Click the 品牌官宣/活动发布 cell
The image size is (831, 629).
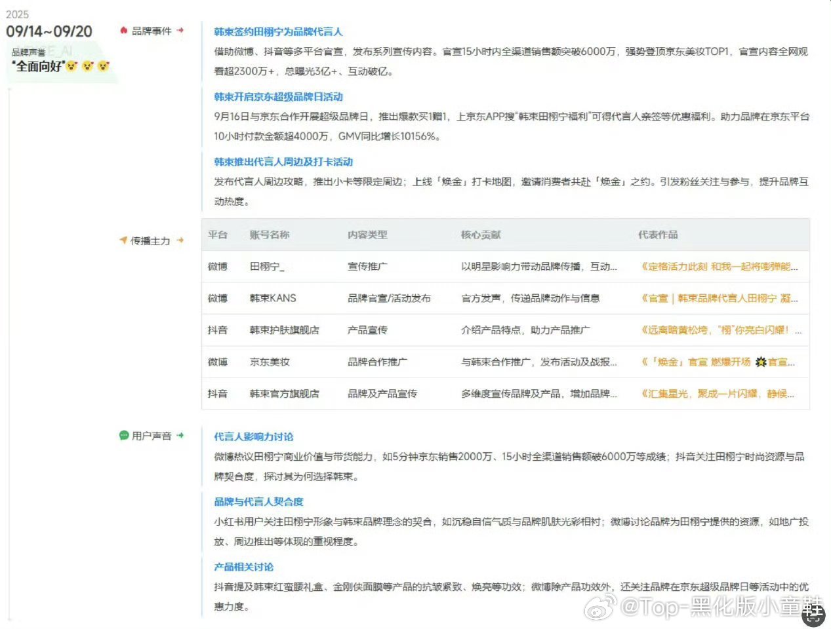(390, 298)
